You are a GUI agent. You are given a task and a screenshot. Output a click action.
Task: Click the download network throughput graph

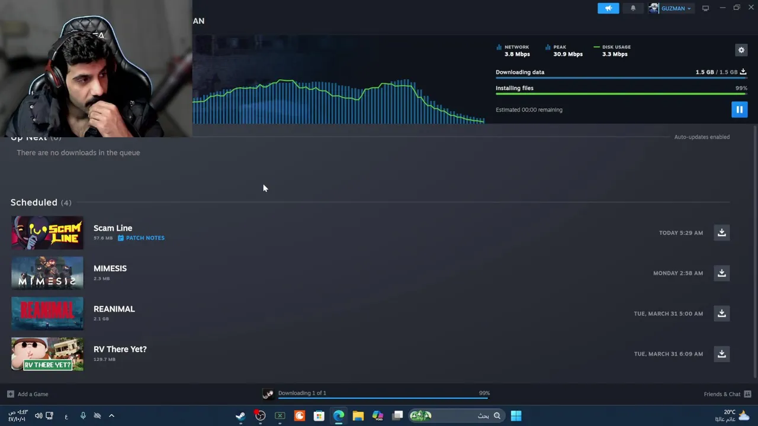tap(339, 101)
